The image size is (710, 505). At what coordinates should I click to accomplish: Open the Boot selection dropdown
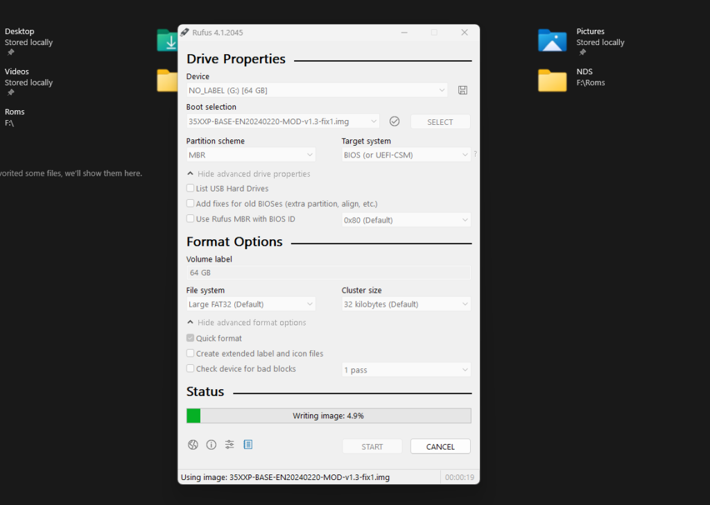click(283, 121)
